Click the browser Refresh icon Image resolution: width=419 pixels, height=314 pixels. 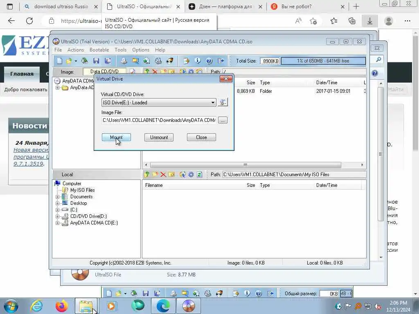pos(29,21)
